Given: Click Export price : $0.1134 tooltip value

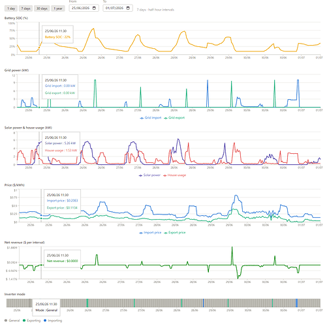Looking at the screenshot, I should pyautogui.click(x=62, y=208).
